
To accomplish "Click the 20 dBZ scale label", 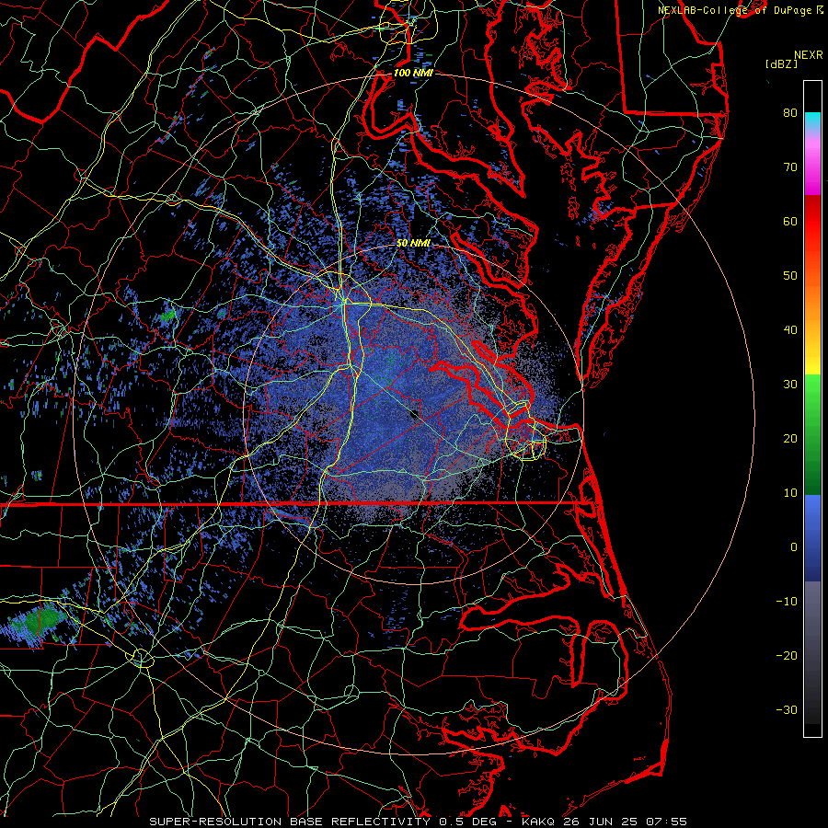I will (x=790, y=439).
